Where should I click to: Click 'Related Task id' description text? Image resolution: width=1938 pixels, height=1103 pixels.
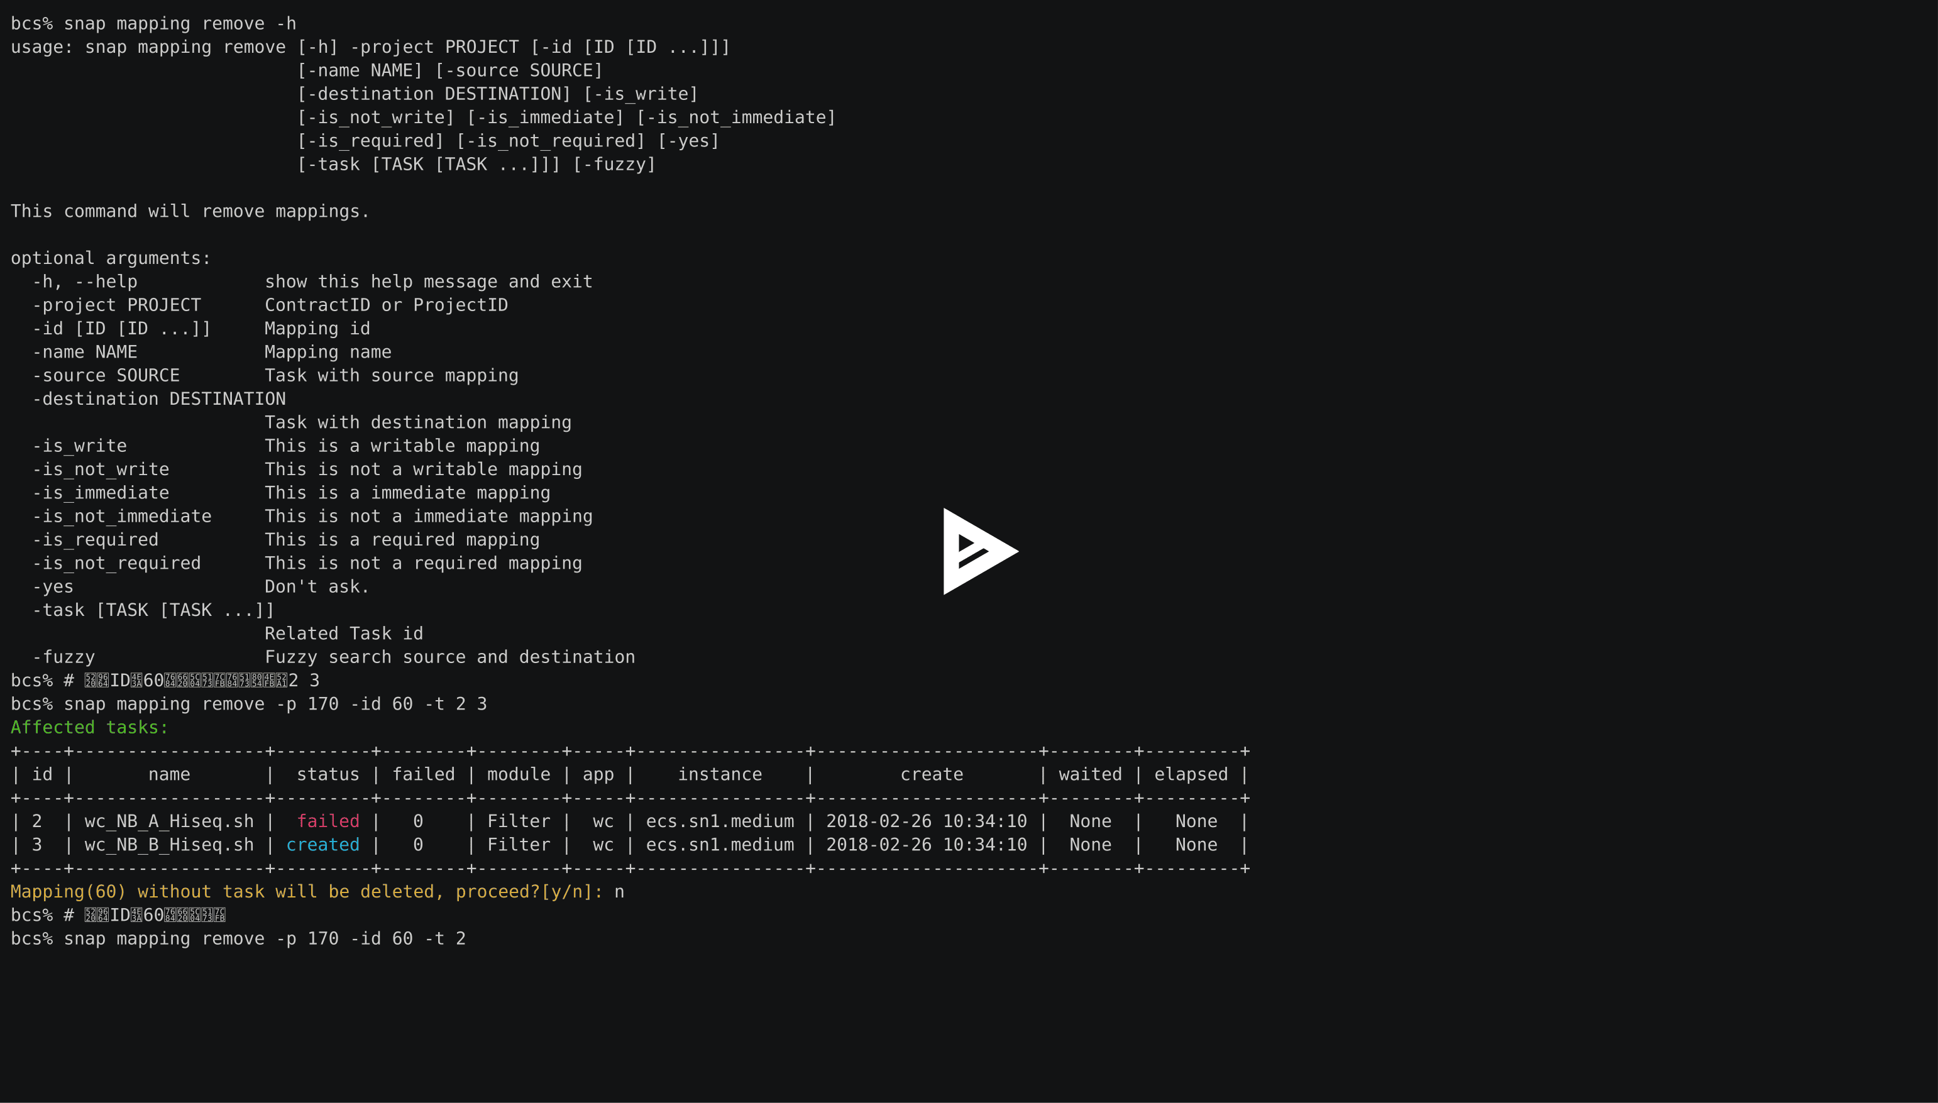click(x=344, y=634)
